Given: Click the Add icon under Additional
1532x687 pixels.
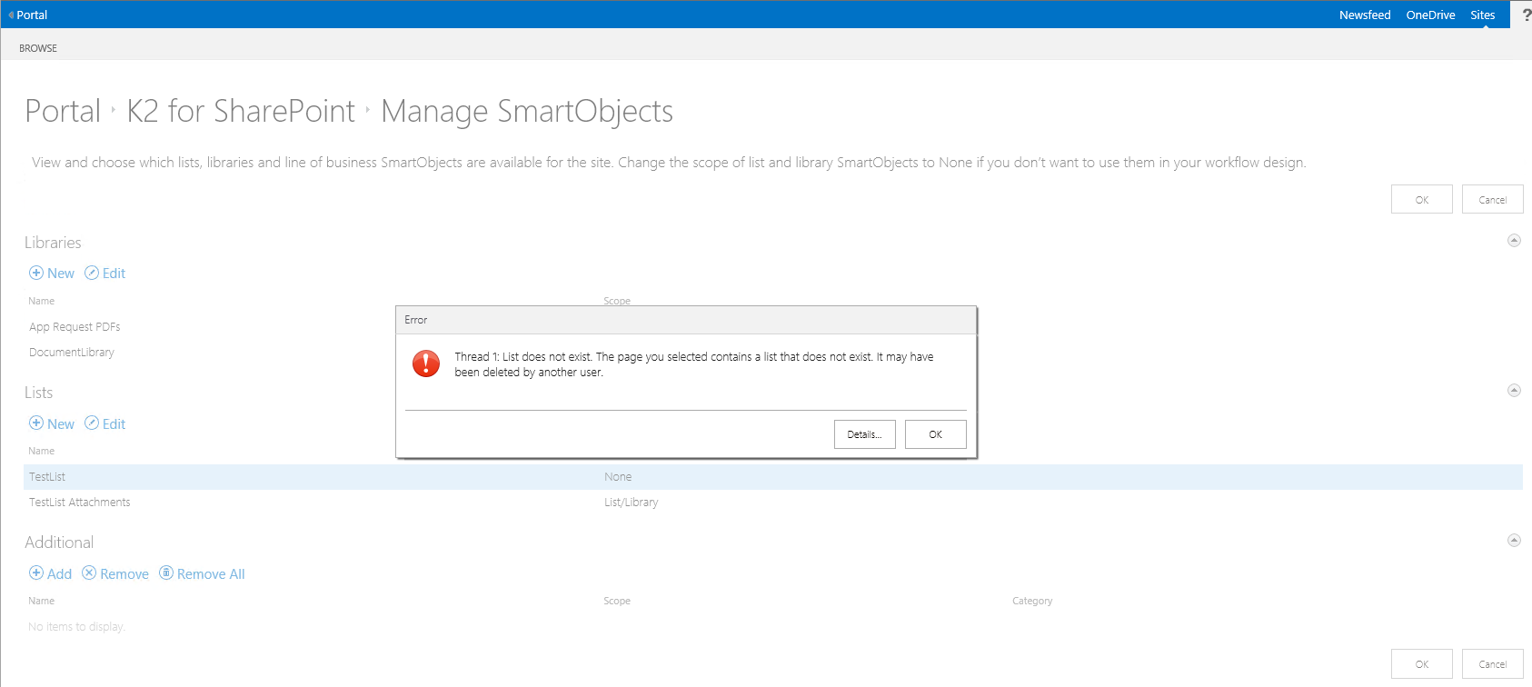Looking at the screenshot, I should [x=36, y=572].
